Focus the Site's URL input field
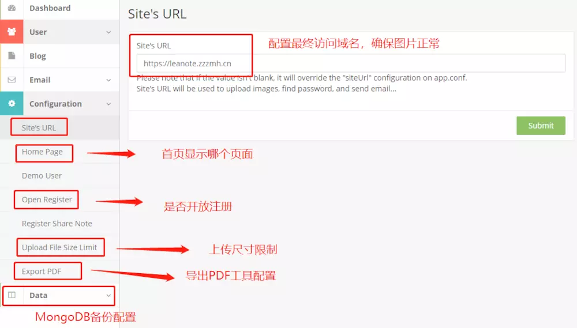This screenshot has height=328, width=577. coord(351,63)
